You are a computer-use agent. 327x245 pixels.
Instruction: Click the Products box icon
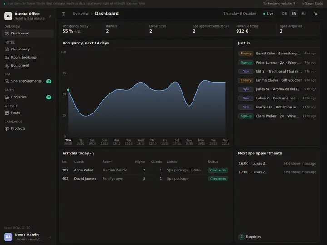[7, 128]
